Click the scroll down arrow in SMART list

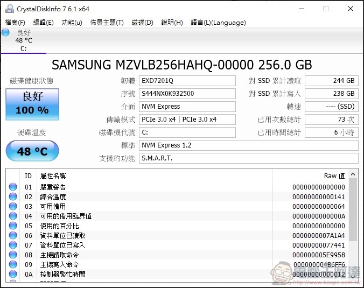click(x=353, y=277)
